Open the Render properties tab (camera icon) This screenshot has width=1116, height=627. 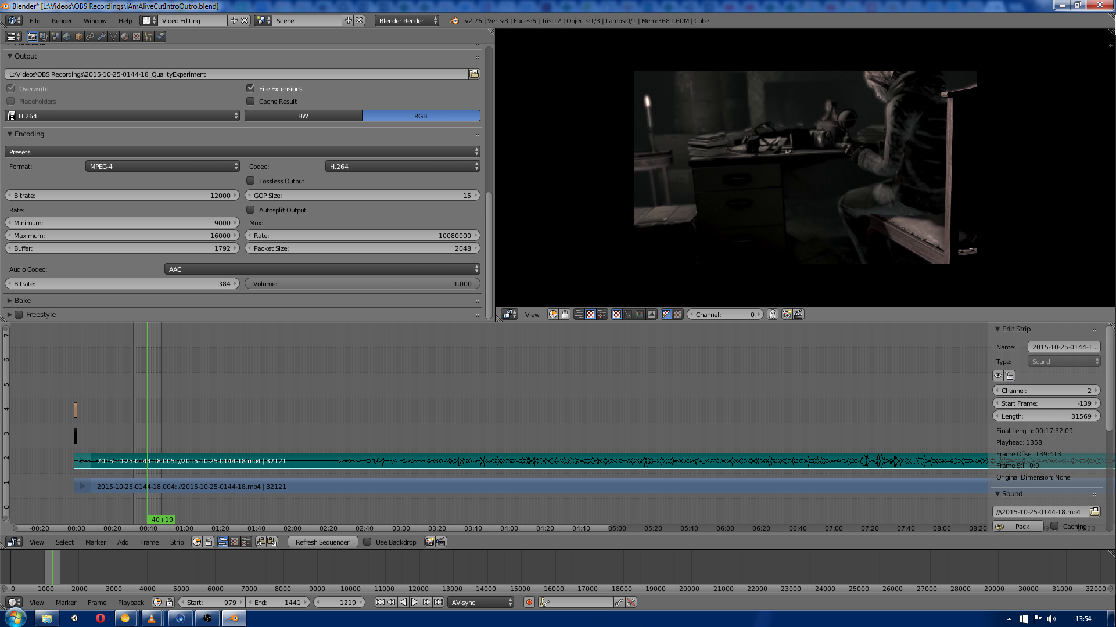[x=33, y=37]
